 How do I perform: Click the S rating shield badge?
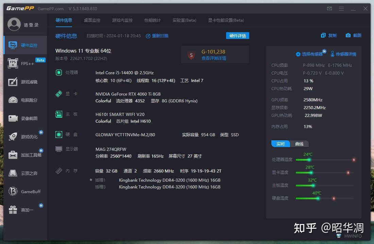pos(191,55)
